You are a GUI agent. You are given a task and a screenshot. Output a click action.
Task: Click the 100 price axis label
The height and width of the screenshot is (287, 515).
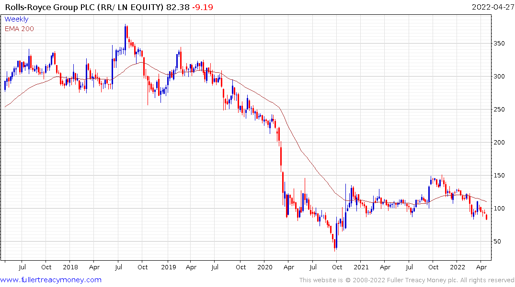(x=499, y=208)
